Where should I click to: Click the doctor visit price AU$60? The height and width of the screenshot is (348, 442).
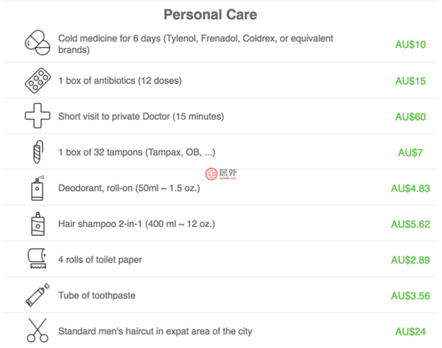(x=410, y=116)
